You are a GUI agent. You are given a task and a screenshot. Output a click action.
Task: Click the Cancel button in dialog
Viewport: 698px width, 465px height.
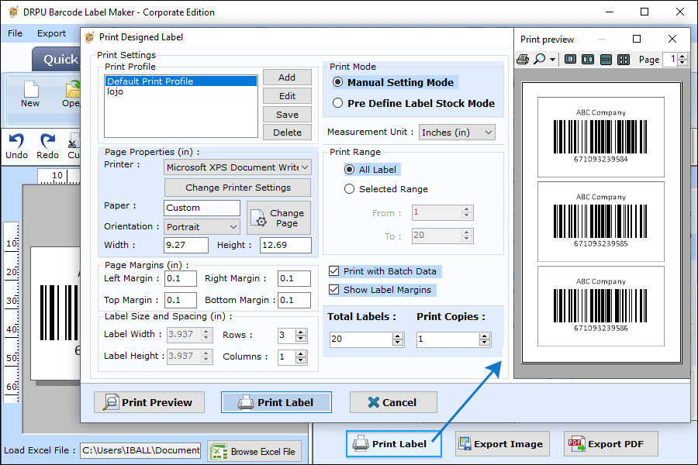pos(393,402)
